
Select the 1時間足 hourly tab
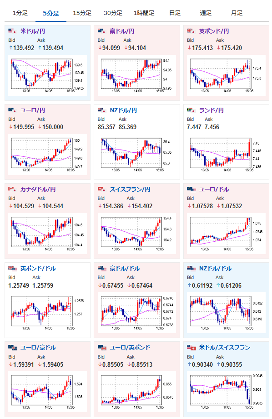point(144,13)
